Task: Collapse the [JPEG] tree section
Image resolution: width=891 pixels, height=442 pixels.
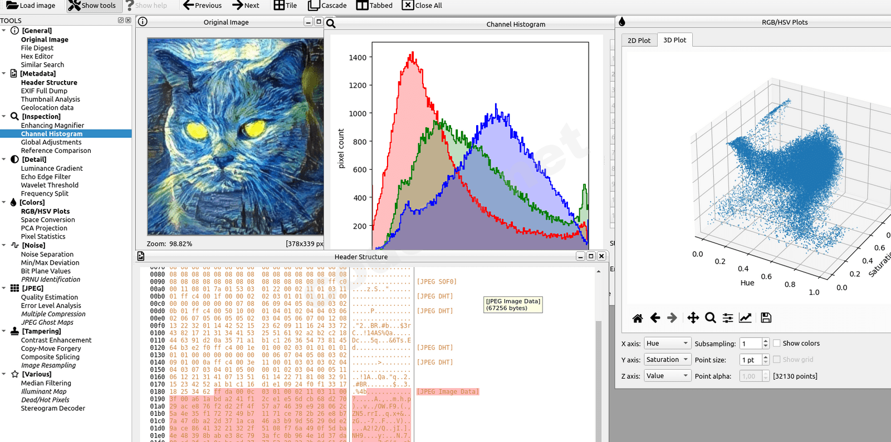Action: point(4,288)
